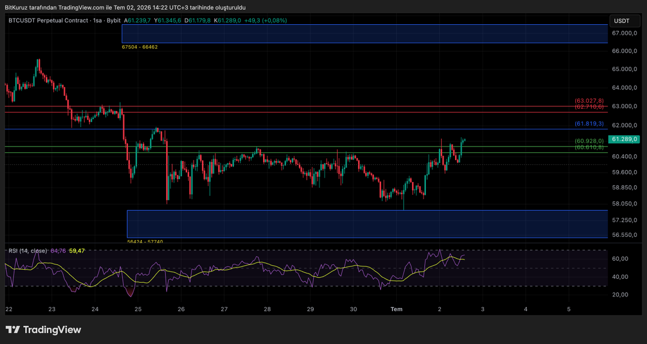Click the TradingView logo at the bottom

(x=43, y=330)
